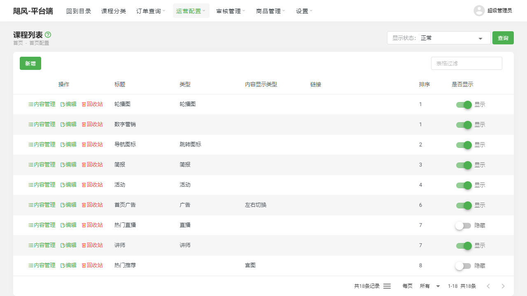Viewport: 527px width, 296px height.
Task: Select 回到目录 in the top navigation
Action: point(79,11)
